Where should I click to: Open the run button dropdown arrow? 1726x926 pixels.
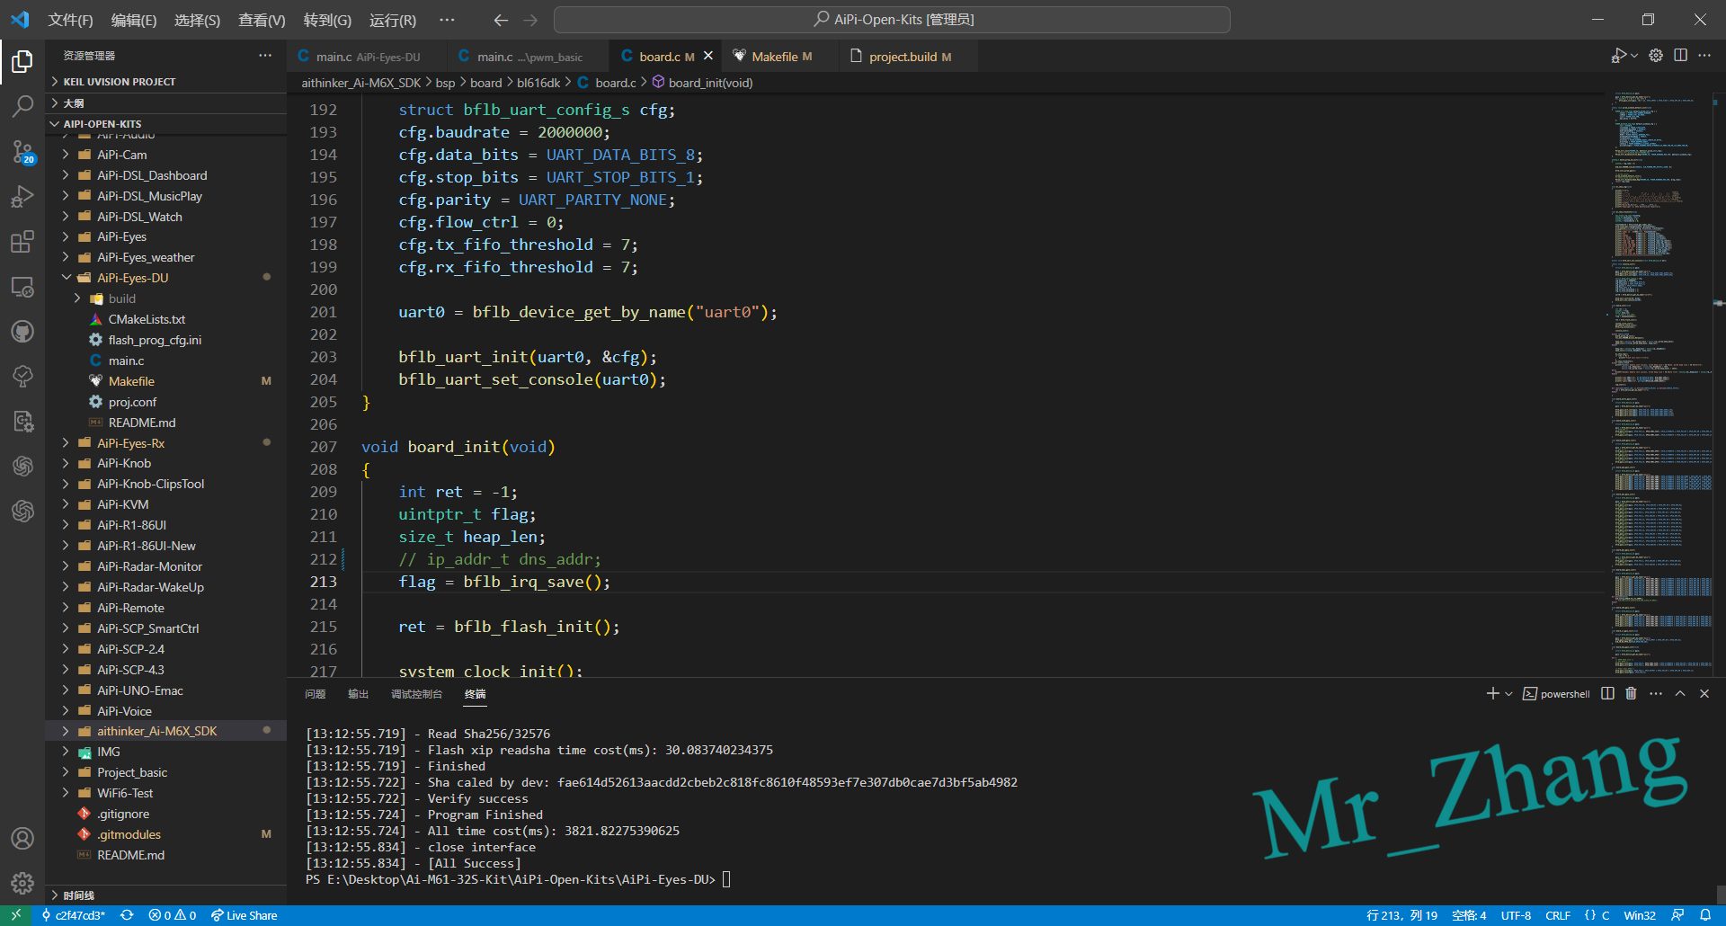[1633, 56]
